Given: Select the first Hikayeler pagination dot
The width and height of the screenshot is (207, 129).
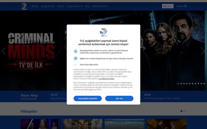Looking at the screenshot, I should (181, 111).
